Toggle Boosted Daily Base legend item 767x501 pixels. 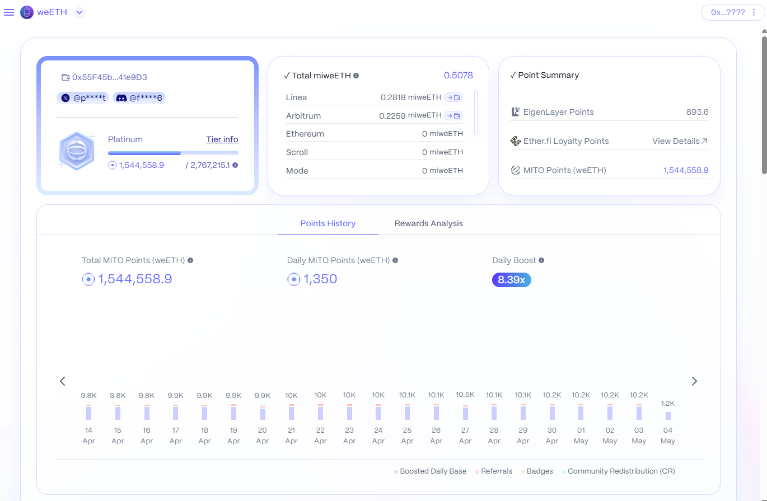430,471
